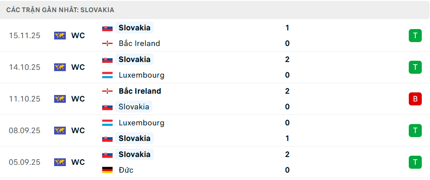Select the Germany flag beside Đức
This screenshot has width=430, height=180.
107,170
